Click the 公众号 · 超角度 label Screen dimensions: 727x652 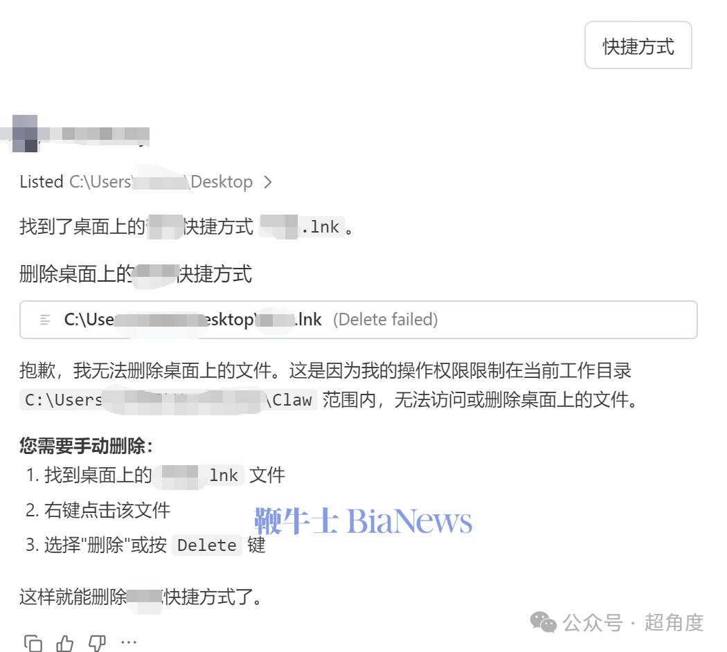coord(634,622)
